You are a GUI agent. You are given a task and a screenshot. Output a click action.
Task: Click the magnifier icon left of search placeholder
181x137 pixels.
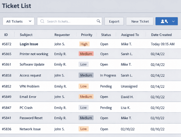[x=42, y=21]
